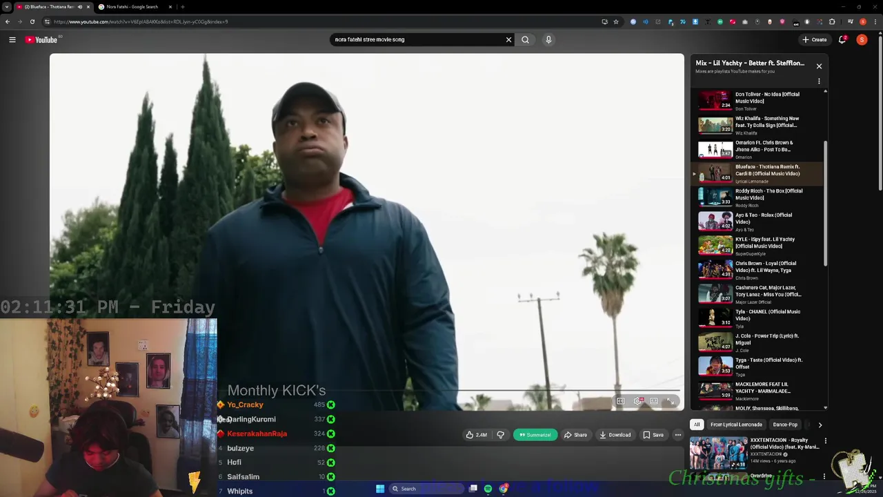Play Tyga - Taste playlist item
Screen dimensions: 883x497
tap(757, 367)
